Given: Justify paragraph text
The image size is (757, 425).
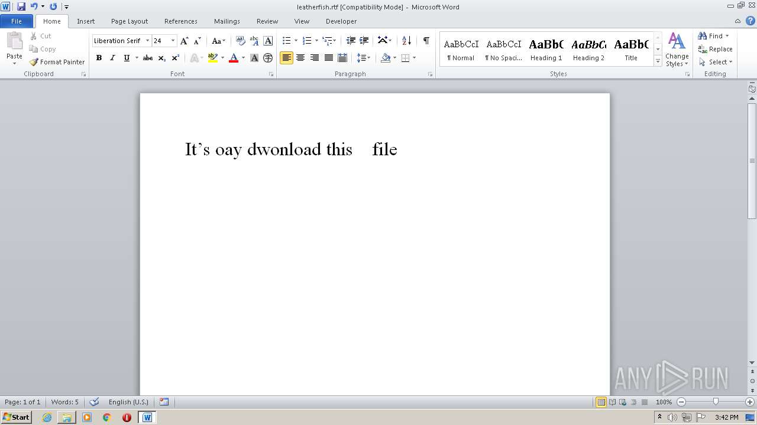Looking at the screenshot, I should pyautogui.click(x=328, y=58).
